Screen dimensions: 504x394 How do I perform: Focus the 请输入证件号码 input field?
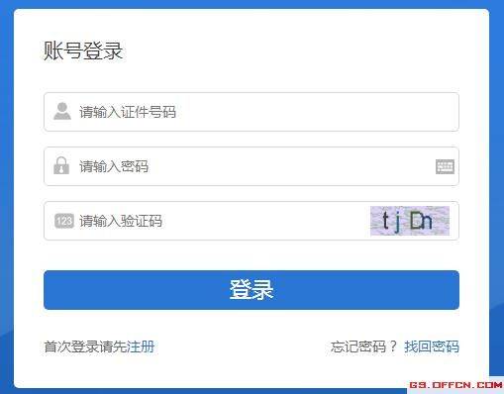[252, 112]
